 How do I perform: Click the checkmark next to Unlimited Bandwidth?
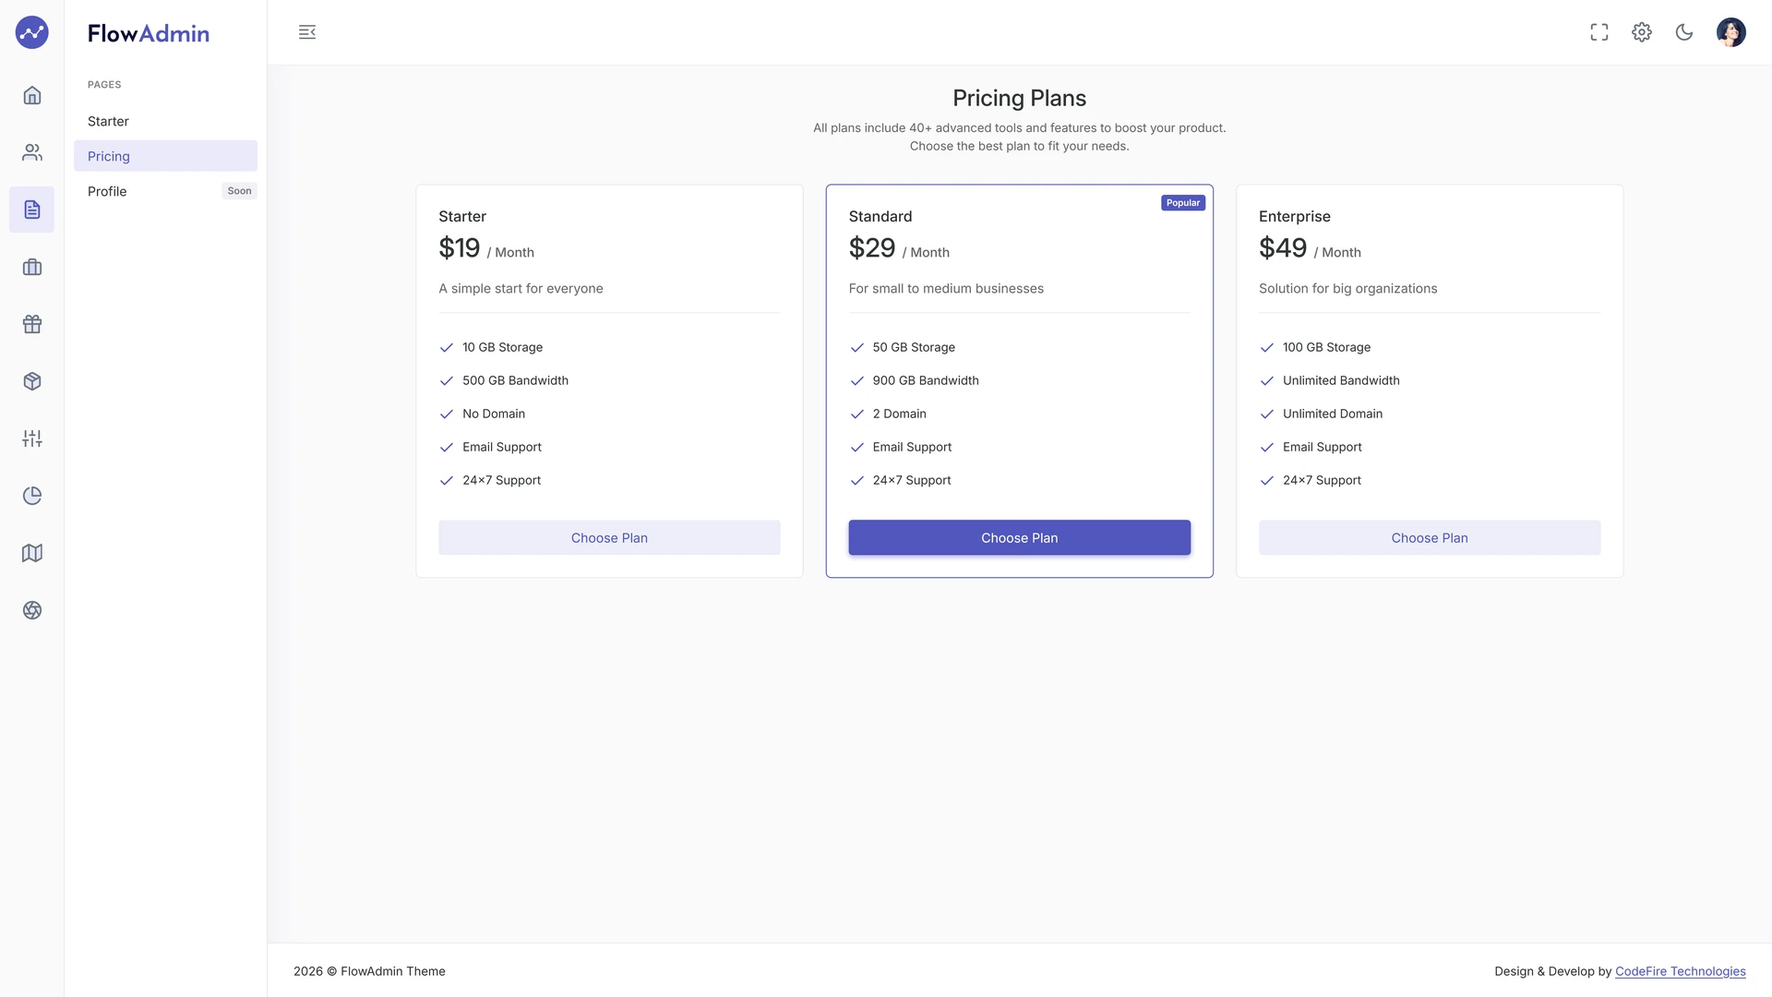(1267, 381)
